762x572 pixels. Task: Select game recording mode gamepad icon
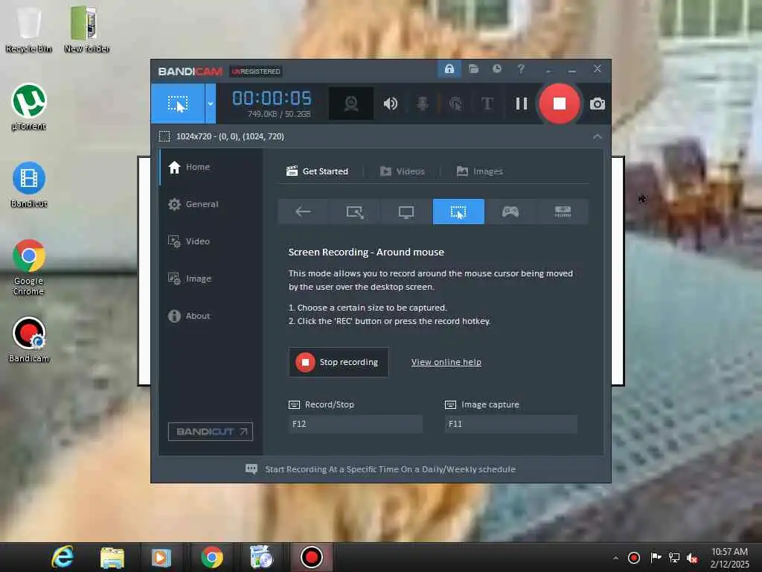coord(510,212)
